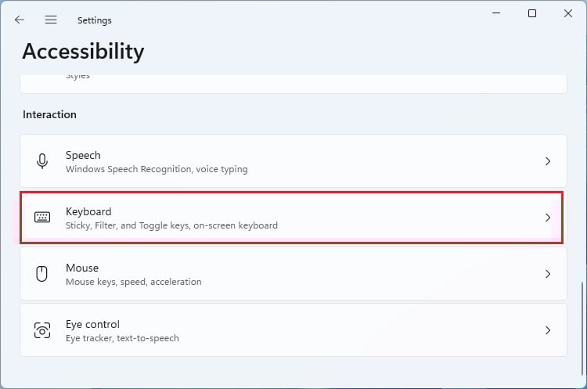The width and height of the screenshot is (587, 389).
Task: Minimize the Settings window
Action: point(495,14)
